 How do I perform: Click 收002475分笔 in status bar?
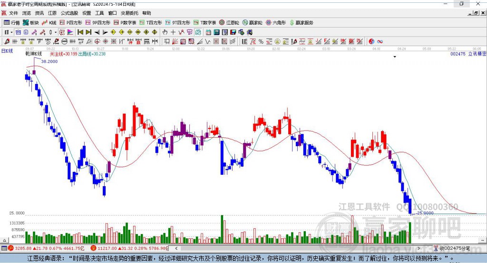(454, 248)
